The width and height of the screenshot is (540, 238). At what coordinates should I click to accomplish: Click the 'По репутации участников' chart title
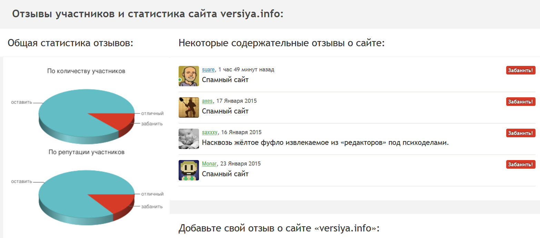(x=86, y=152)
